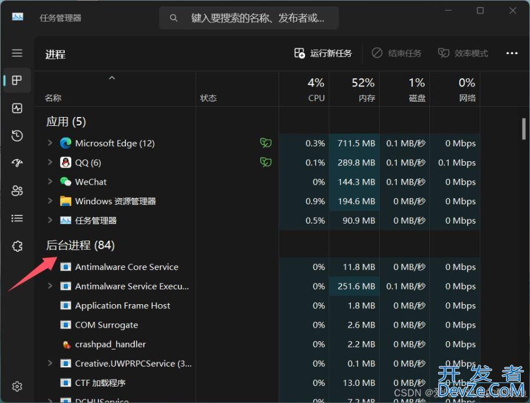Expand Antimalware Service Executable entry

(50, 286)
